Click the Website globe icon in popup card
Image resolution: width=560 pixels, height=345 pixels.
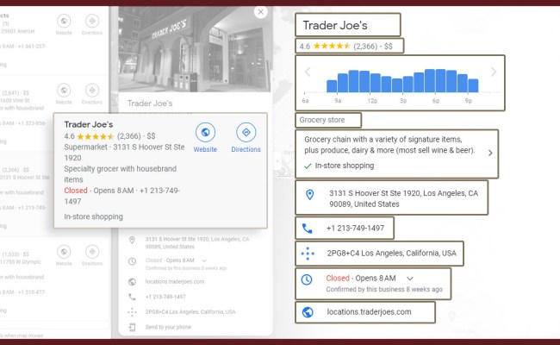tap(205, 132)
